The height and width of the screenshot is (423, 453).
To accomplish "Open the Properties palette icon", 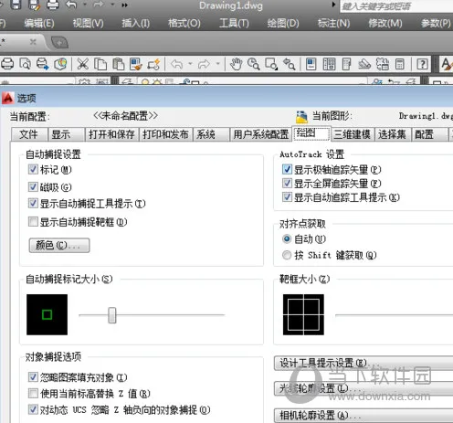I will click(x=311, y=64).
